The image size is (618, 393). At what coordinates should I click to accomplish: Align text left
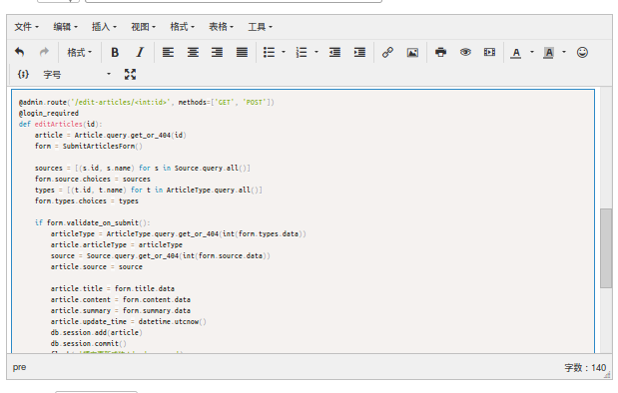(168, 52)
